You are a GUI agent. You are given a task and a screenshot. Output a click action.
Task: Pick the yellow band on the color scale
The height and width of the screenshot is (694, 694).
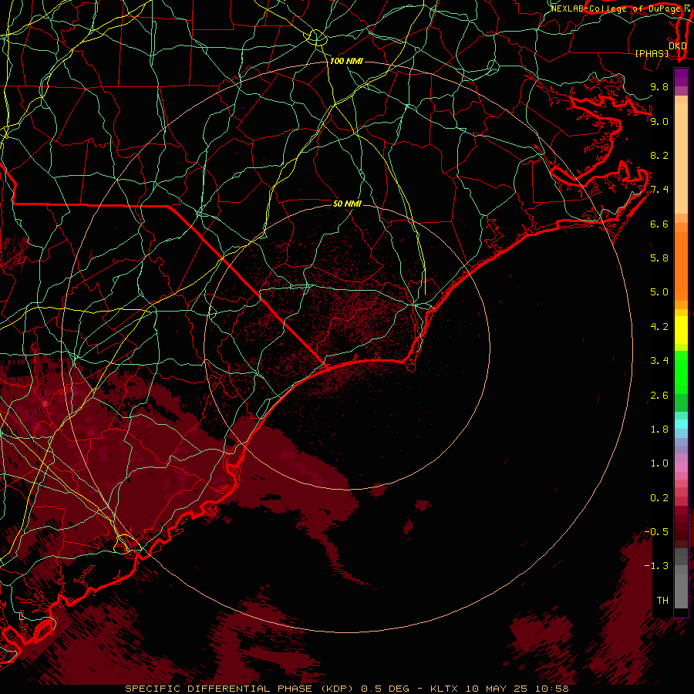681,330
